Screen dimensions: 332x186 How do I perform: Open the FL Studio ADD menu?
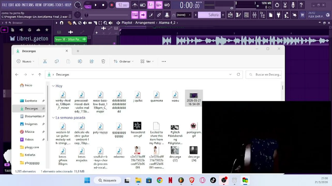[x=18, y=5]
